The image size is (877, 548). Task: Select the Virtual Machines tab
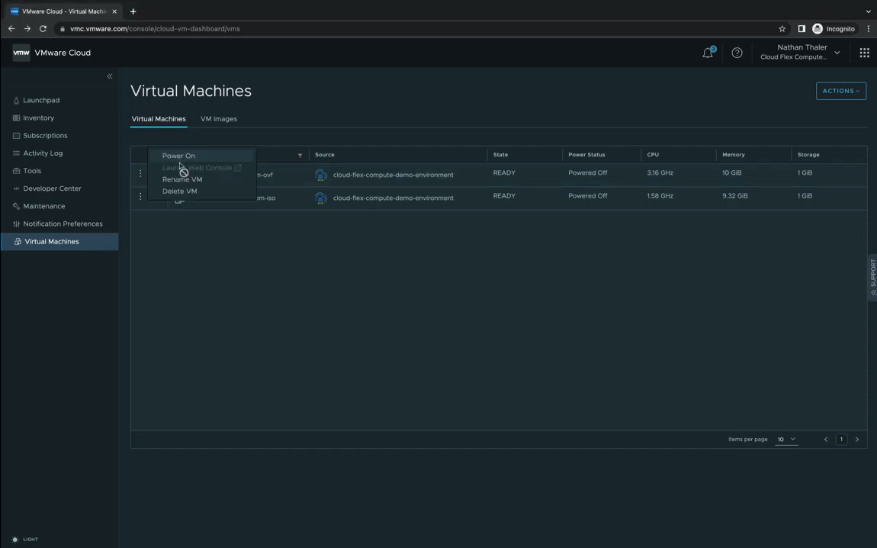pos(159,118)
